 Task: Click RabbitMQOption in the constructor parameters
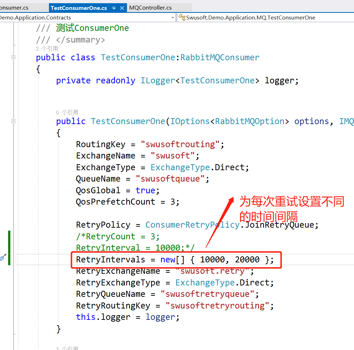249,121
